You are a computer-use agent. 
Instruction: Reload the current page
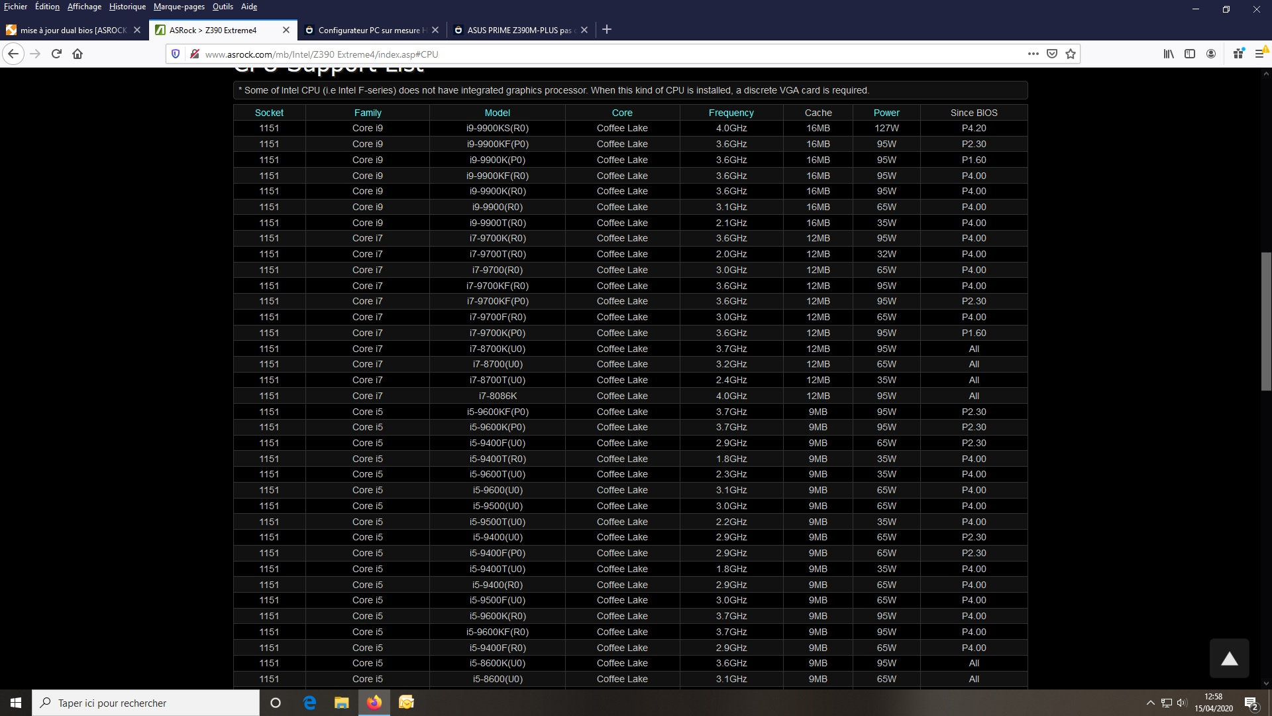coord(56,54)
